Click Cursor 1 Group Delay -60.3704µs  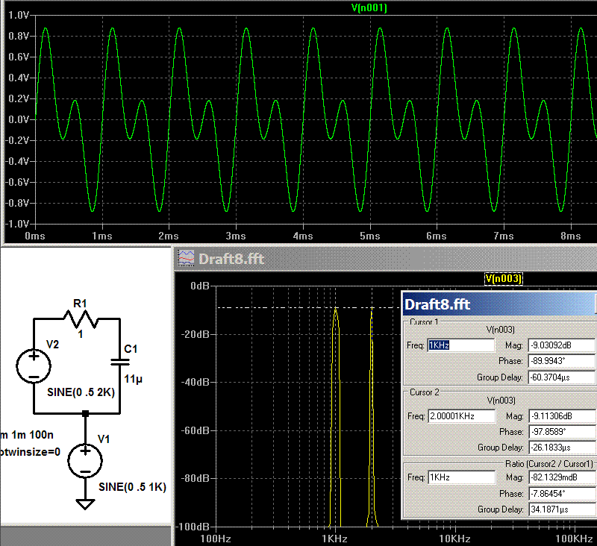click(x=561, y=377)
